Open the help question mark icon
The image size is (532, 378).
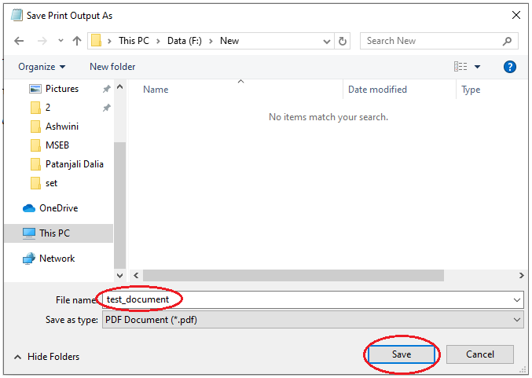pos(510,67)
